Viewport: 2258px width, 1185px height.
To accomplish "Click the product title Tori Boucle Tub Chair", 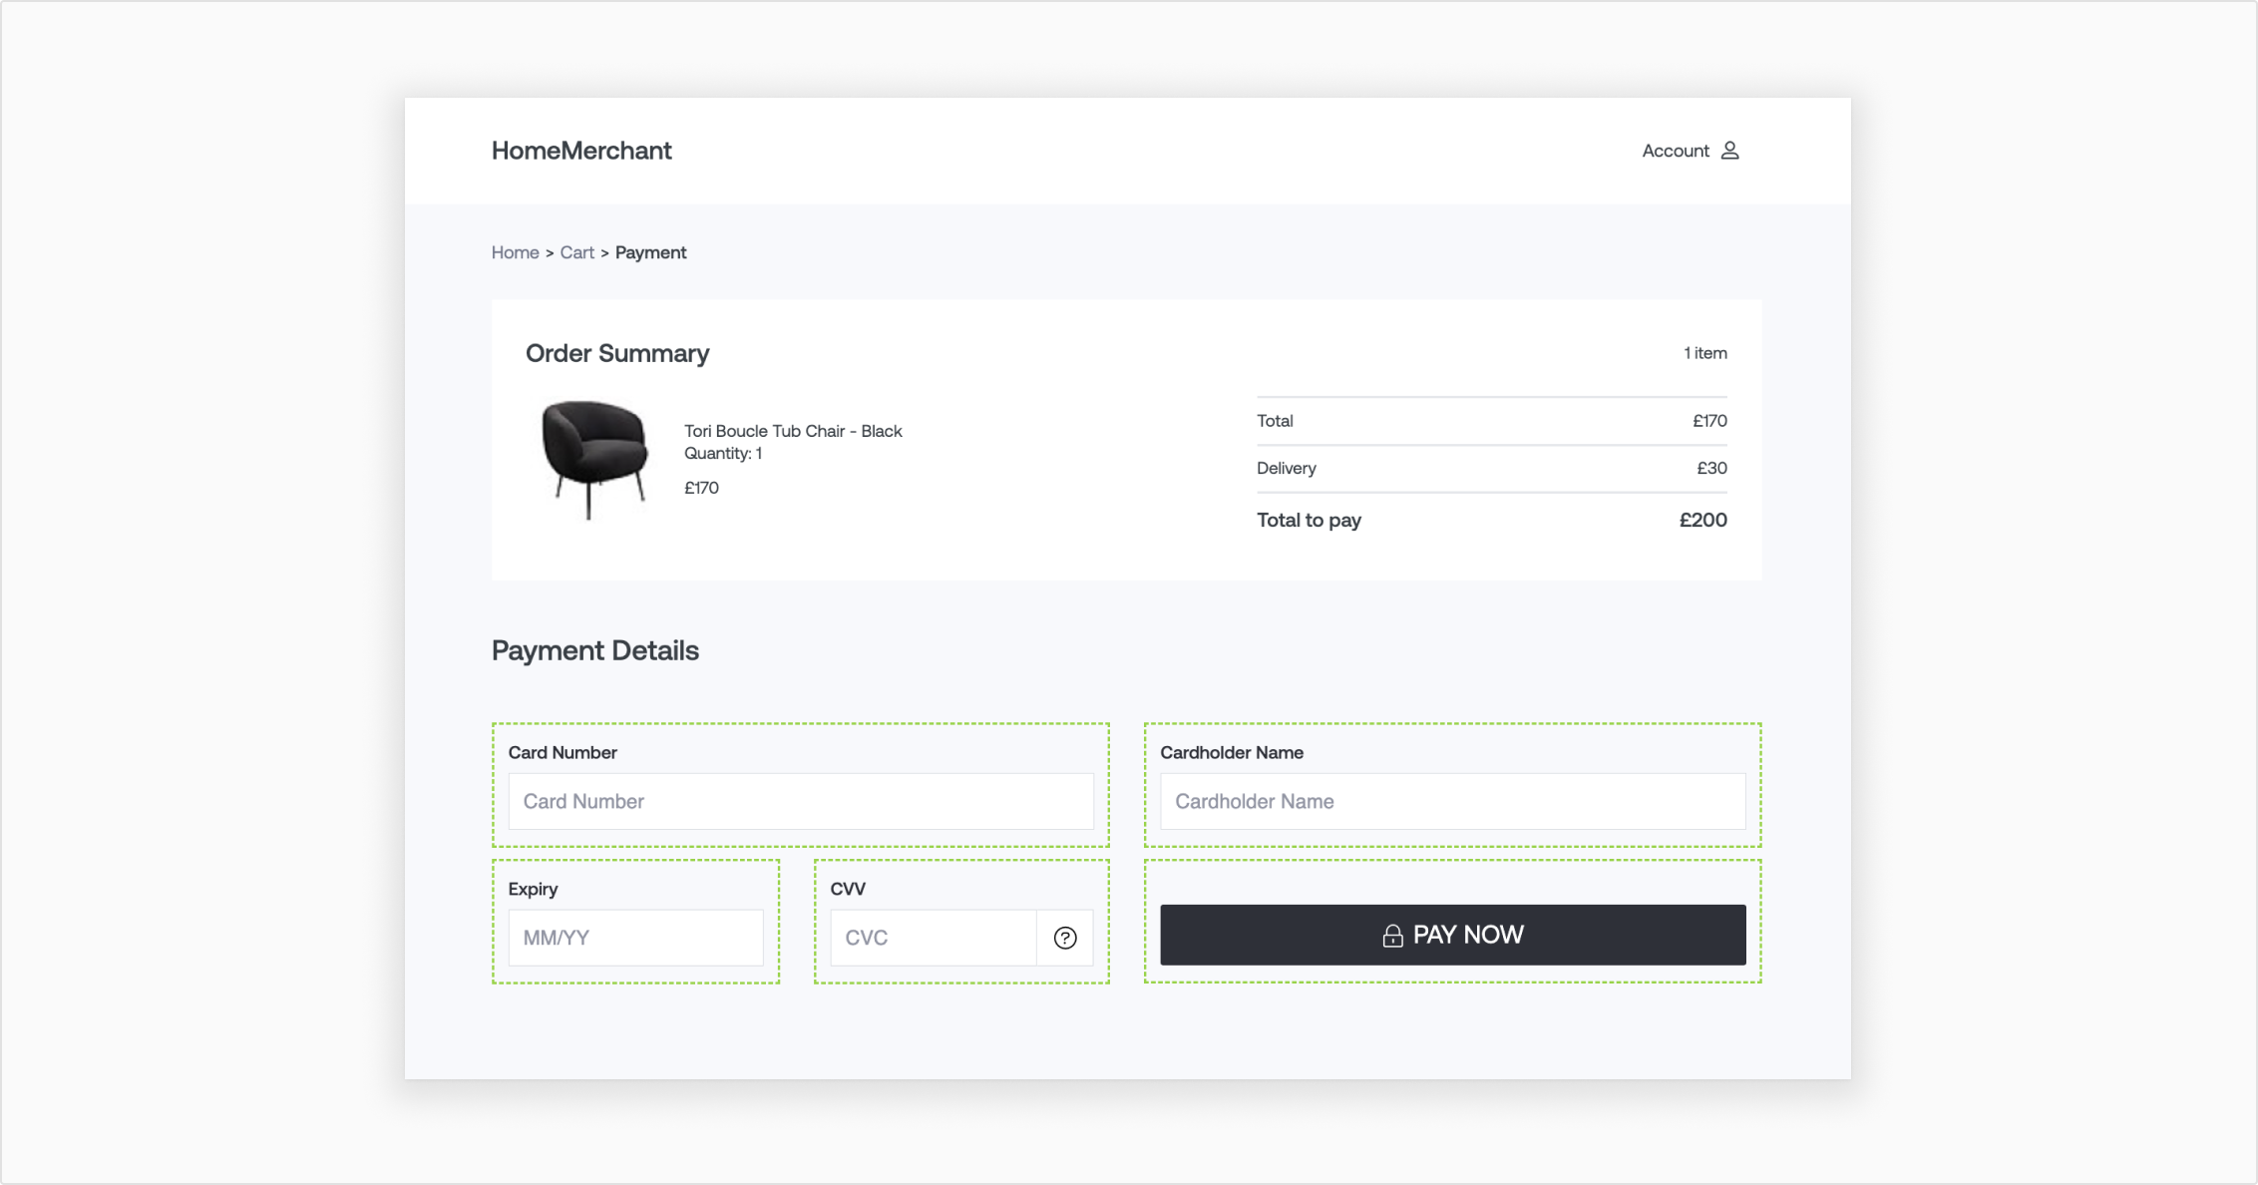I will 793,431.
